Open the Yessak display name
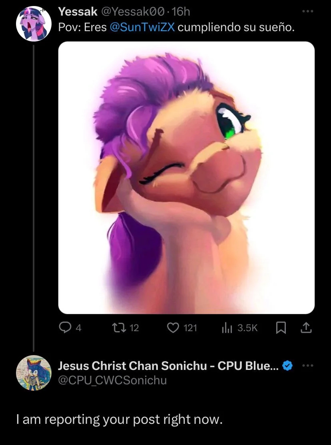Viewport: 331px width, 445px height. click(x=78, y=12)
